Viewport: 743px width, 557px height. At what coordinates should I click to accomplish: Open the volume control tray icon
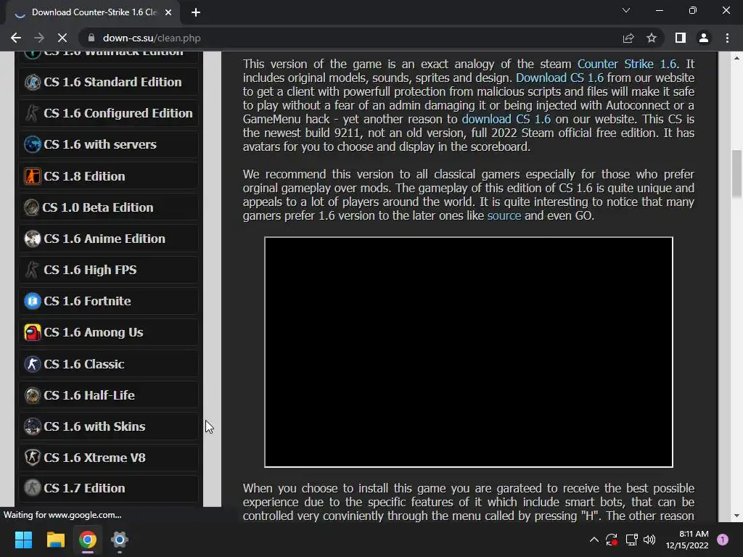coord(649,540)
